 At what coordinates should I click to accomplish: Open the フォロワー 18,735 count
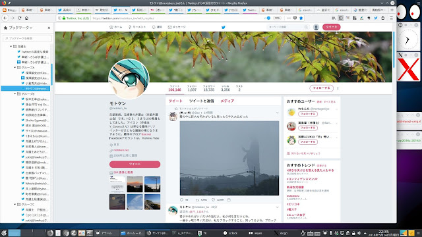[x=209, y=88]
